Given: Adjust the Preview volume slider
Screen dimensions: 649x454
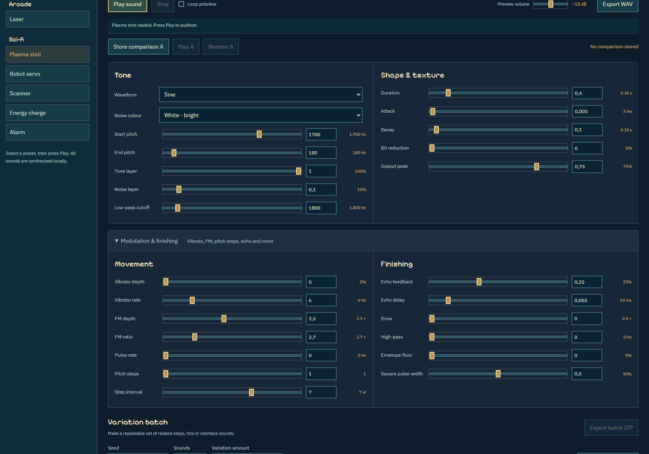Looking at the screenshot, I should [x=550, y=4].
